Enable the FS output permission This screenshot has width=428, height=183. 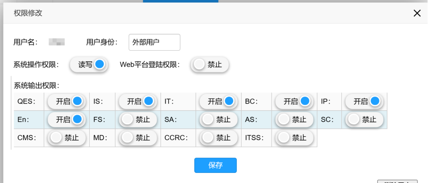[138, 120]
